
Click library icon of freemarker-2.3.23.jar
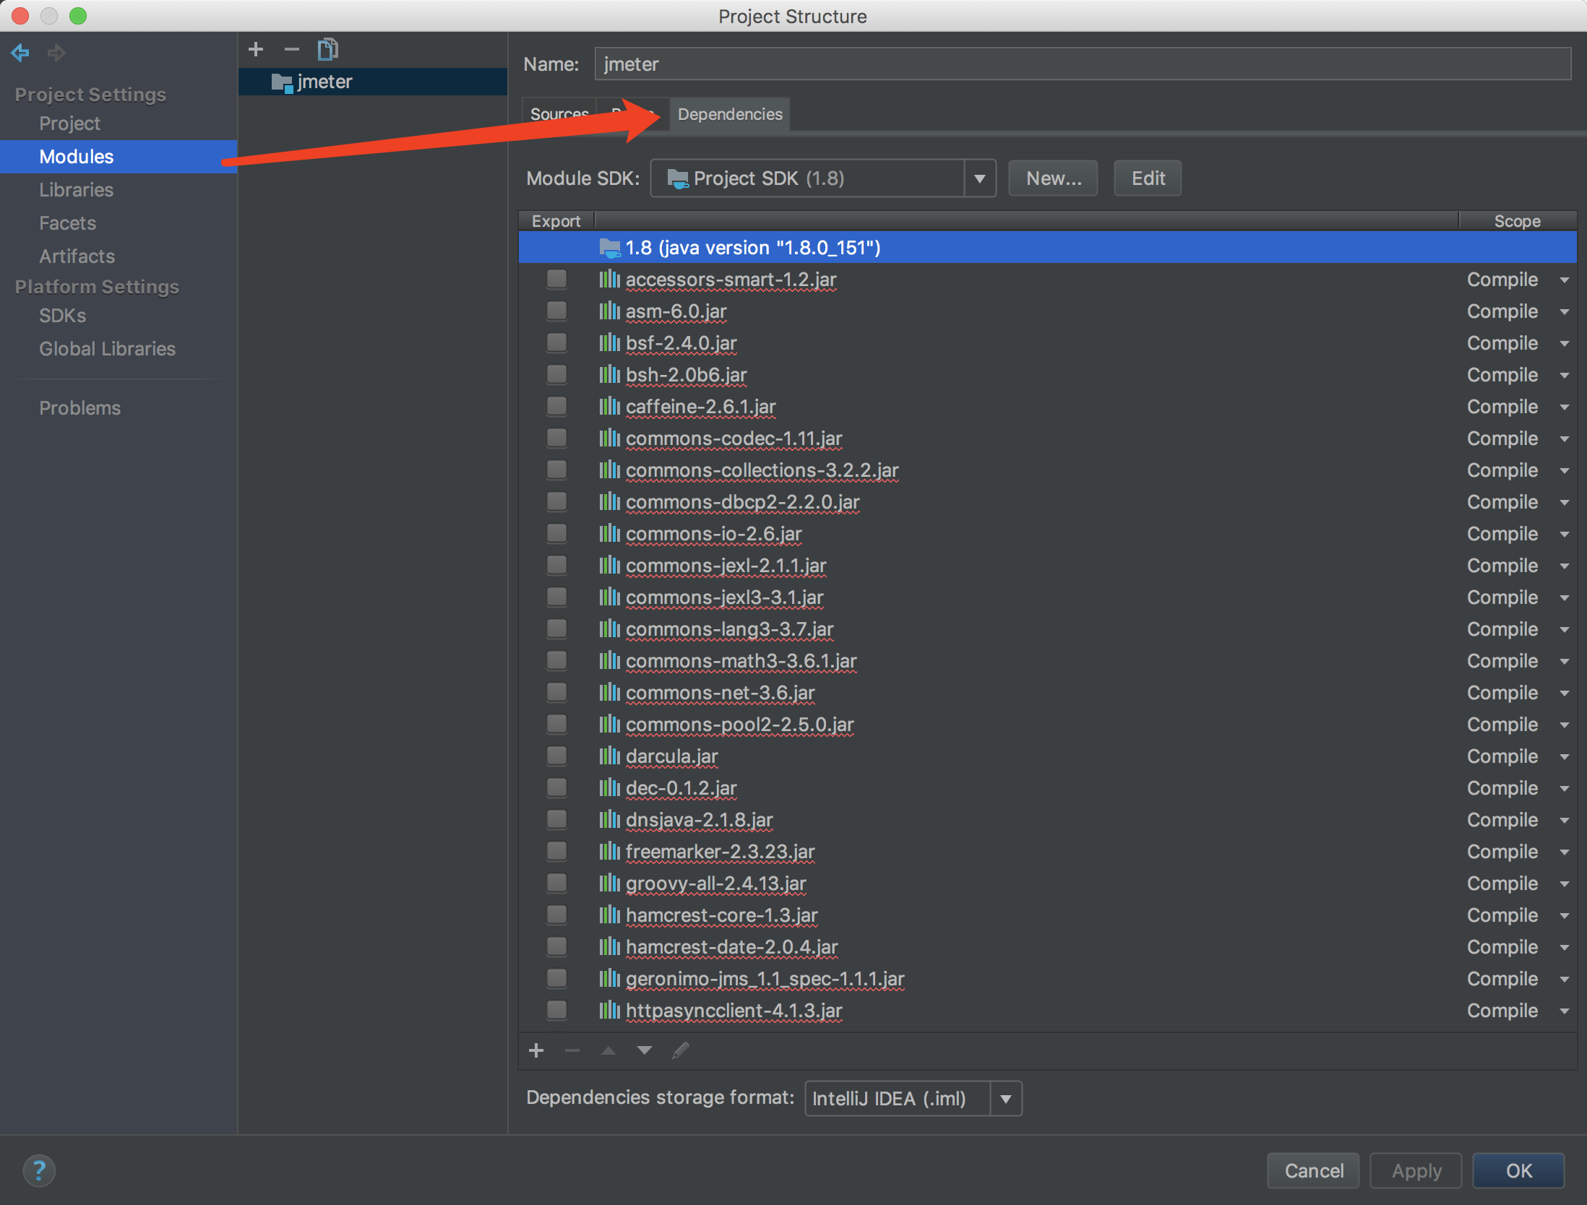click(x=609, y=852)
